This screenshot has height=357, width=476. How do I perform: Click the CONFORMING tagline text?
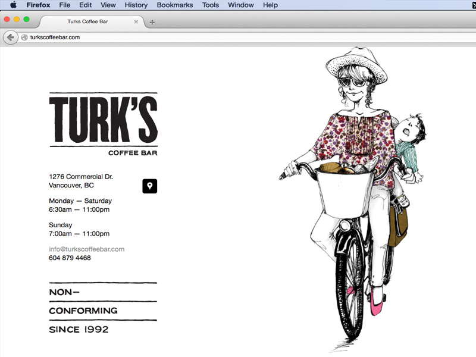click(83, 311)
